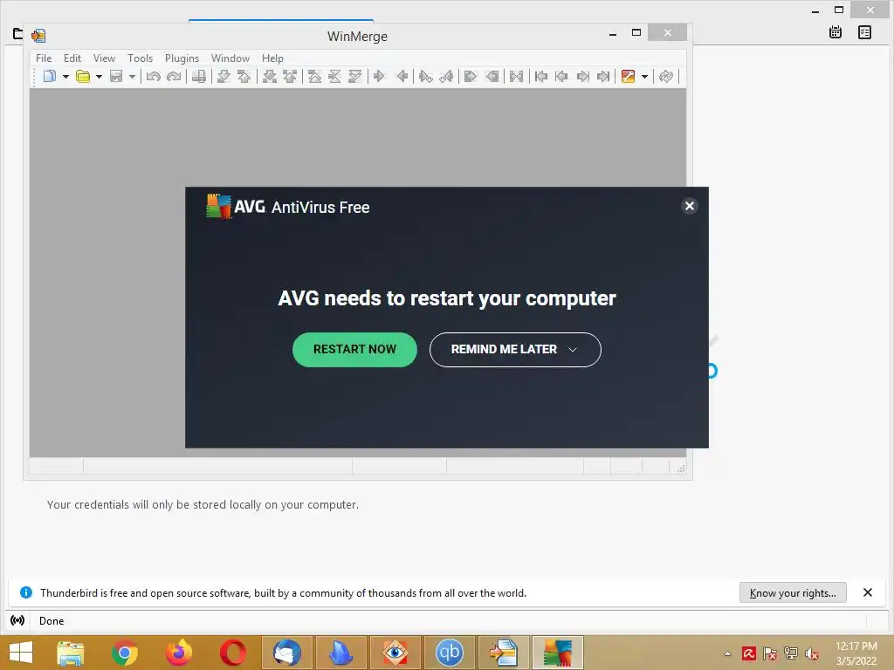Open Thunderbird calendar icon at top right
The image size is (894, 670).
(x=836, y=32)
